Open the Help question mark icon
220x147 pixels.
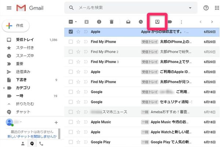pos(206,8)
